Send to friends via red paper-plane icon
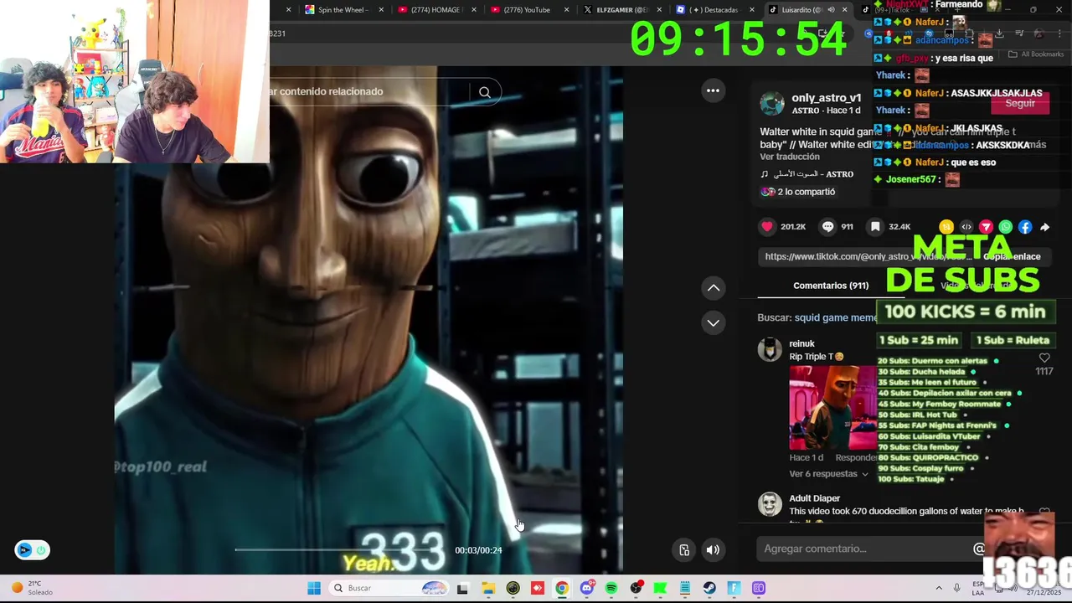Image resolution: width=1072 pixels, height=603 pixels. point(986,227)
